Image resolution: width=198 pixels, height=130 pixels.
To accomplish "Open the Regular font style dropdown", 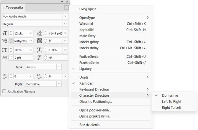I will (x=65, y=24).
